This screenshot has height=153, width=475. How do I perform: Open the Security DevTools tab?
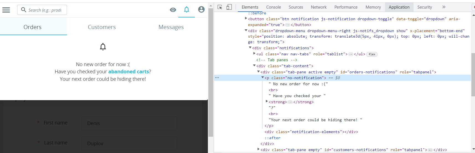click(x=425, y=7)
